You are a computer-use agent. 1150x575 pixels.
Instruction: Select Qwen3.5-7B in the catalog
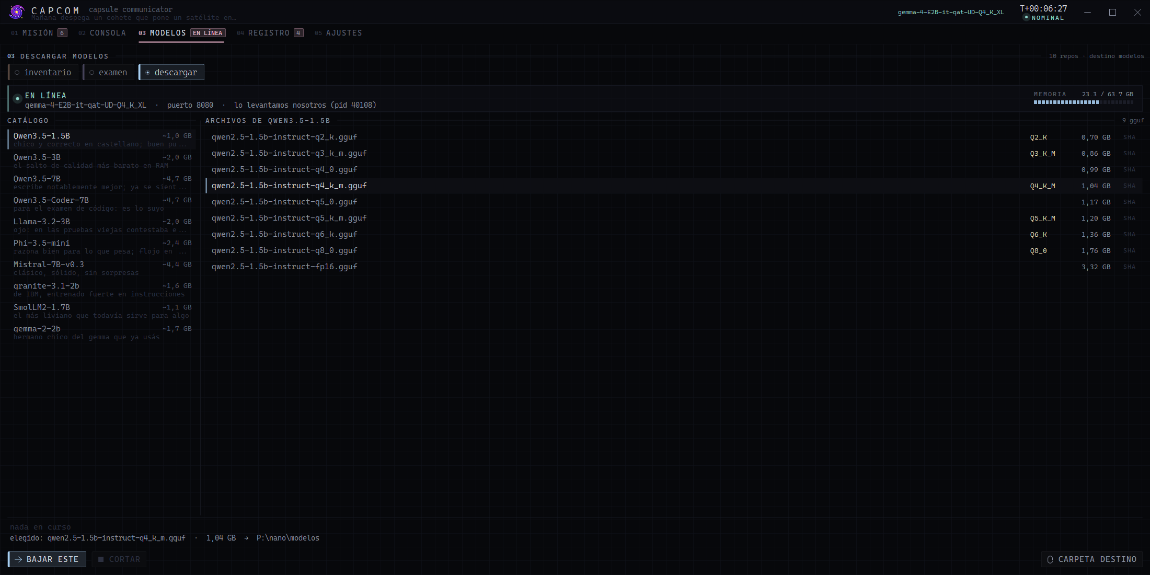tap(102, 182)
